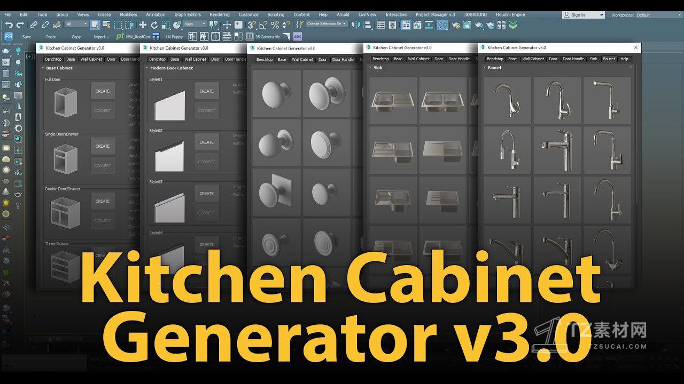Screen dimensions: 684x384
Task: Toggle the Scene Explorer list icon
Action: (381, 25)
